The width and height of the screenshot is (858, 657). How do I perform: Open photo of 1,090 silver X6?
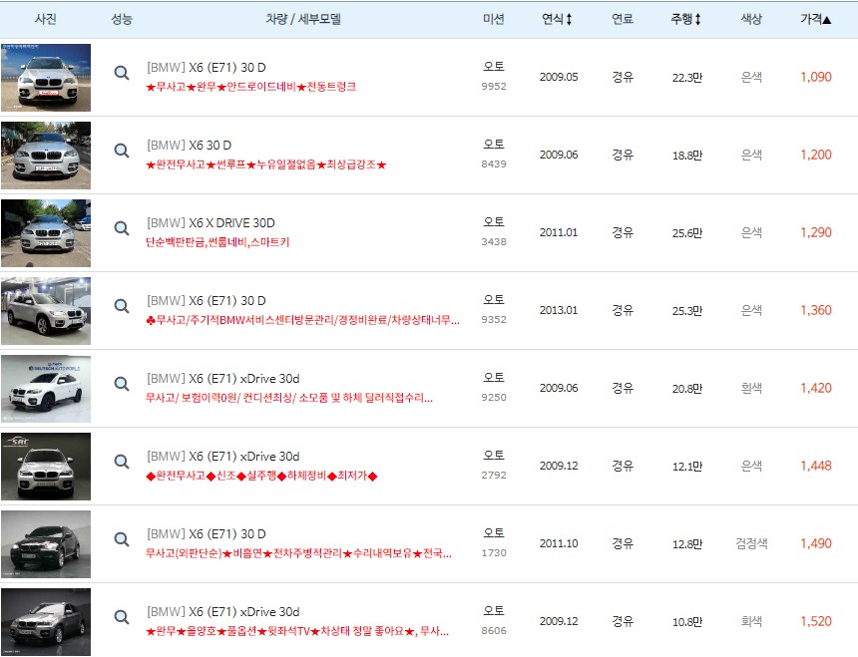46,78
